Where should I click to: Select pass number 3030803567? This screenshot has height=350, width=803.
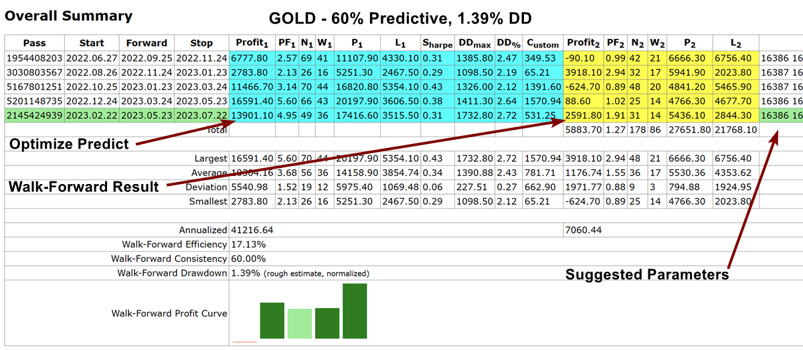pyautogui.click(x=34, y=72)
